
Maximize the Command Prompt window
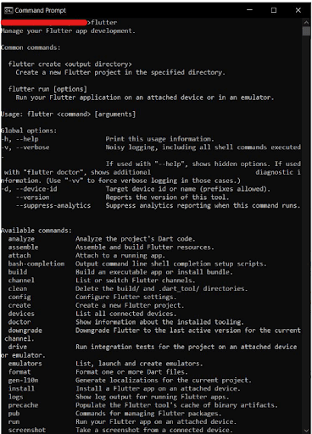pos(274,10)
